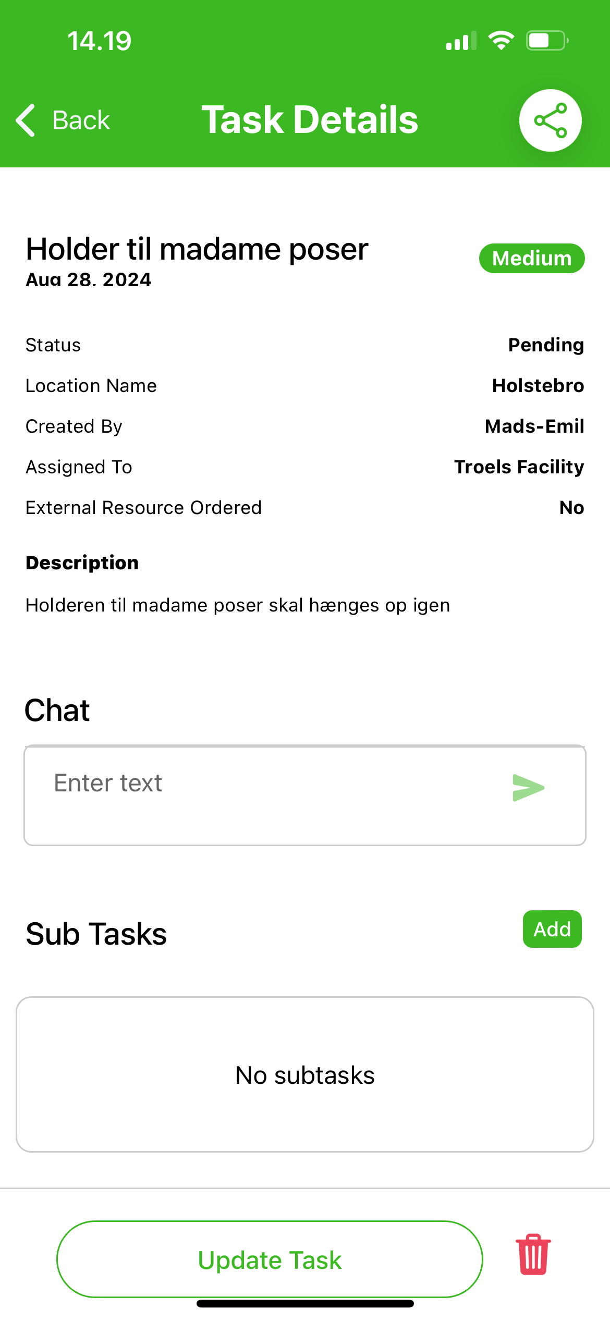The image size is (610, 1320).
Task: Tap the back chevron arrow
Action: point(26,120)
